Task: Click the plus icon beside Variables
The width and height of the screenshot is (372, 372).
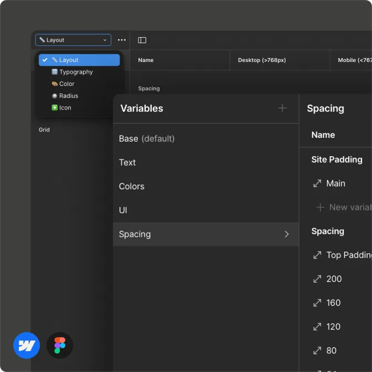Action: pos(282,108)
